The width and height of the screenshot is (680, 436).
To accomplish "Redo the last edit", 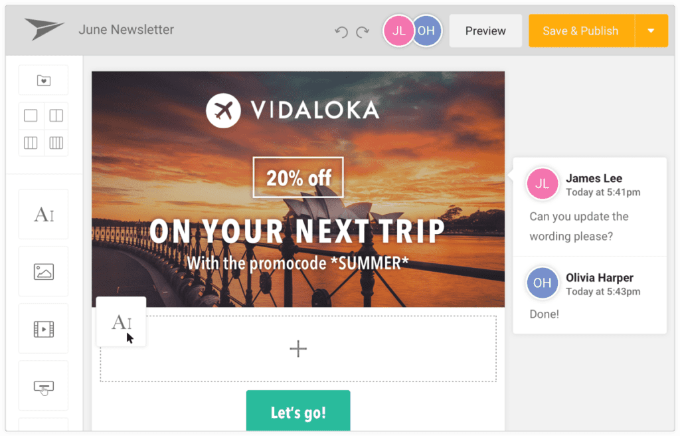I will coord(363,32).
